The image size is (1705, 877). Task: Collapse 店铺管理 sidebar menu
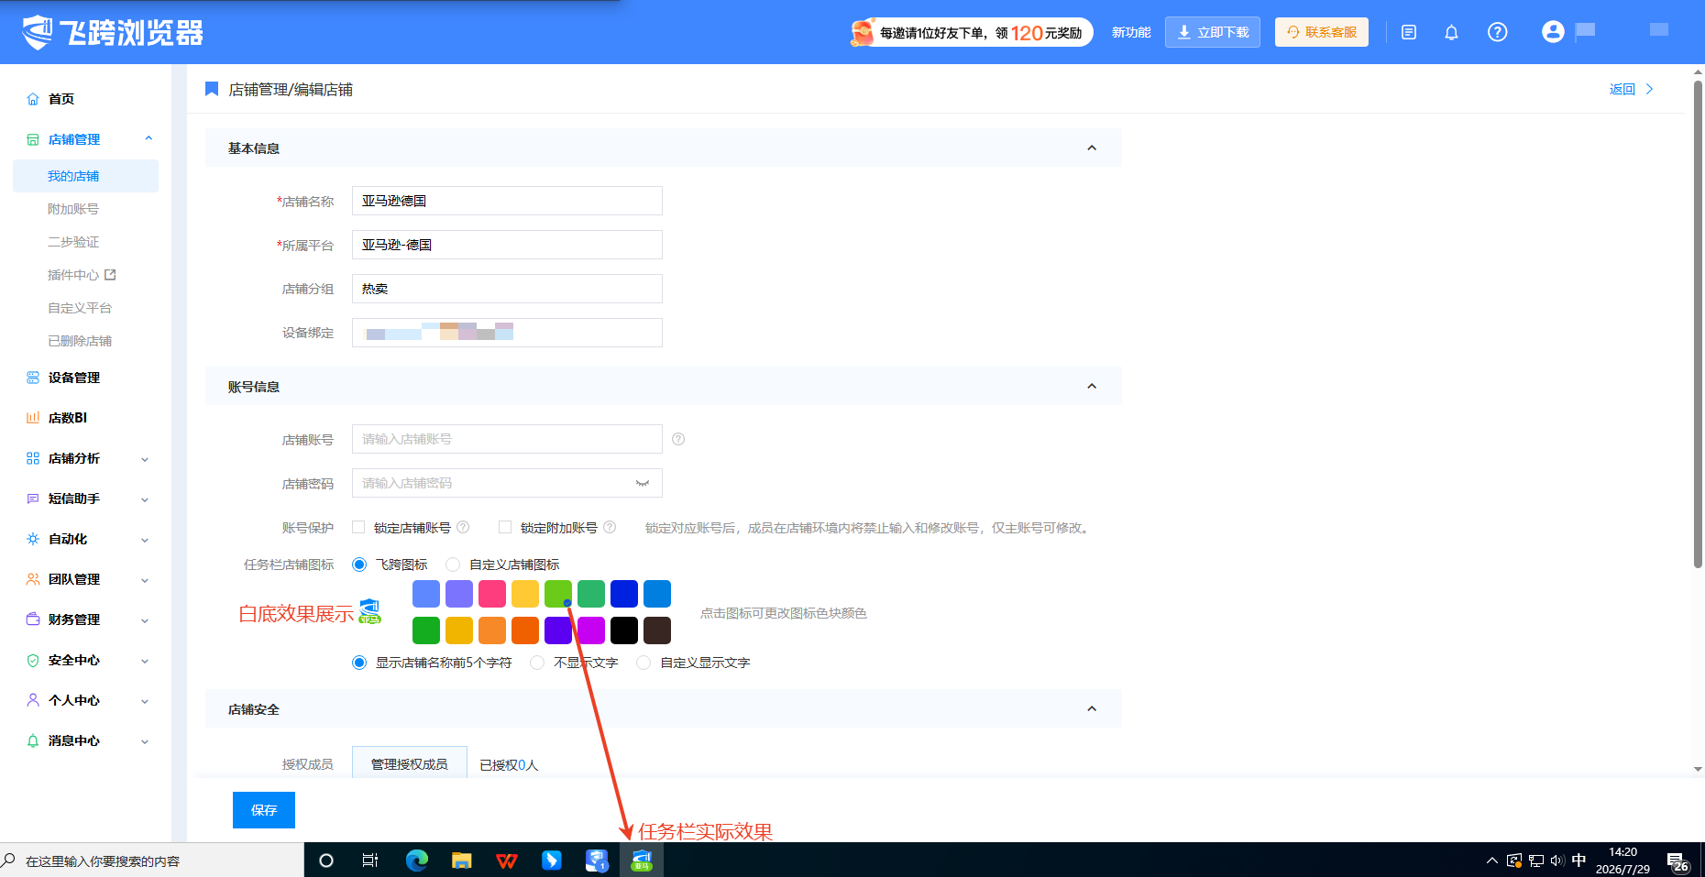[148, 138]
